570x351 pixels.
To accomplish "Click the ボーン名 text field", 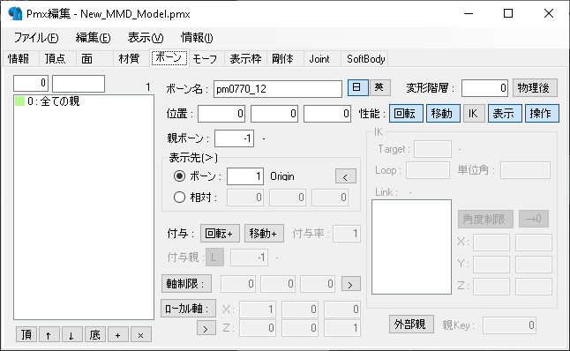I will [x=278, y=89].
